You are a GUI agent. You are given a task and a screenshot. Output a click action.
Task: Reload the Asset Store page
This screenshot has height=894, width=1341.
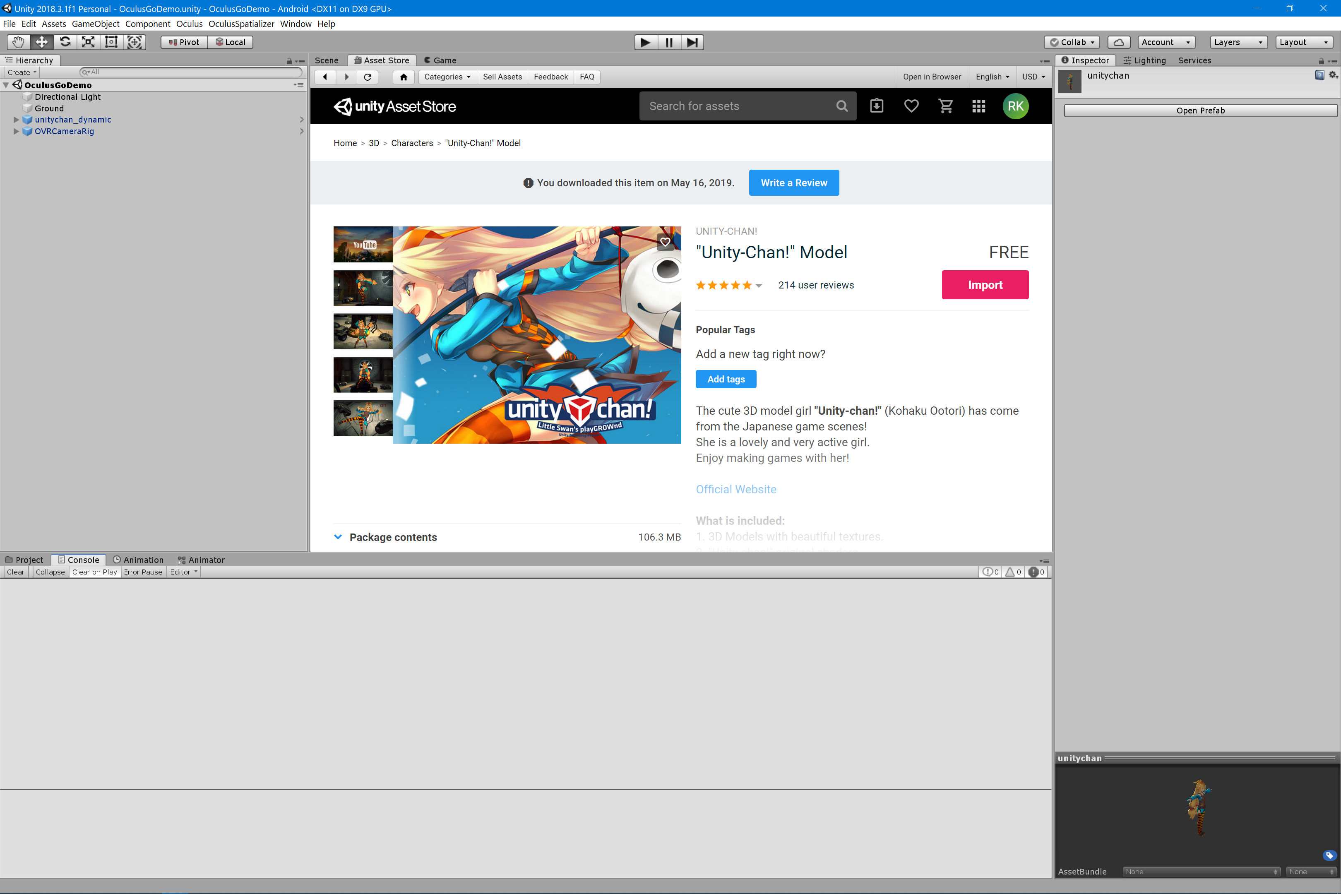368,77
